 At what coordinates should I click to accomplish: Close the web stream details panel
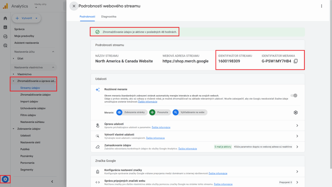[x=74, y=6]
